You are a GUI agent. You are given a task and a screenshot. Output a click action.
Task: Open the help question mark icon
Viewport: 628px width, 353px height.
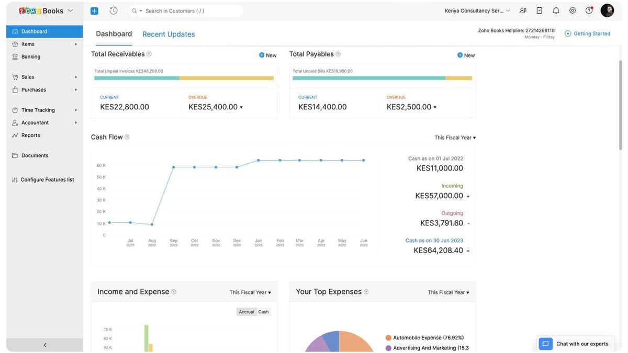[589, 10]
